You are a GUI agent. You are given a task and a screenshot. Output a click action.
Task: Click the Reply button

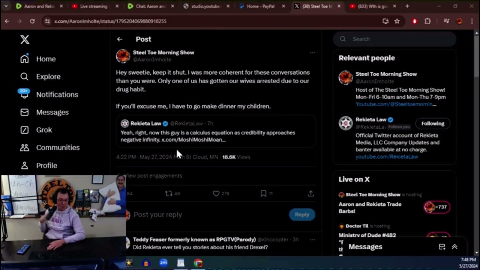click(302, 214)
